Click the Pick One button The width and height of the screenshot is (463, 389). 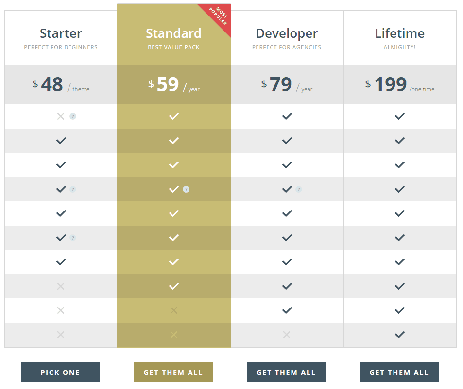(x=60, y=372)
